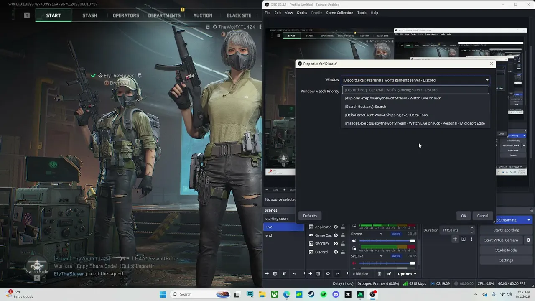The image size is (535, 301).
Task: Open advanced audio properties gears icon
Action: point(389,274)
